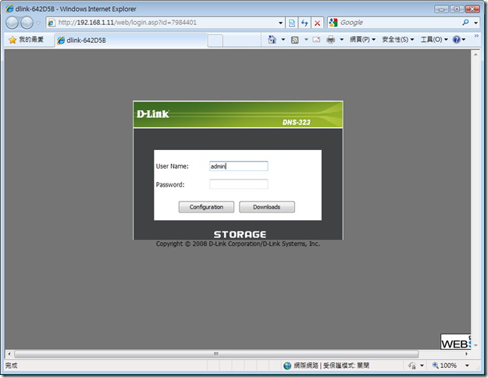Open a new blank tab

click(216, 41)
